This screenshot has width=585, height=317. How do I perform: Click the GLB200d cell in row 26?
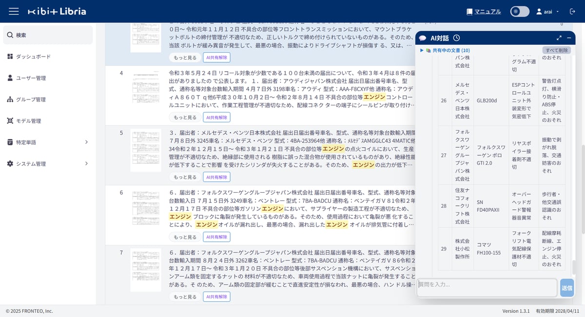[x=491, y=100]
